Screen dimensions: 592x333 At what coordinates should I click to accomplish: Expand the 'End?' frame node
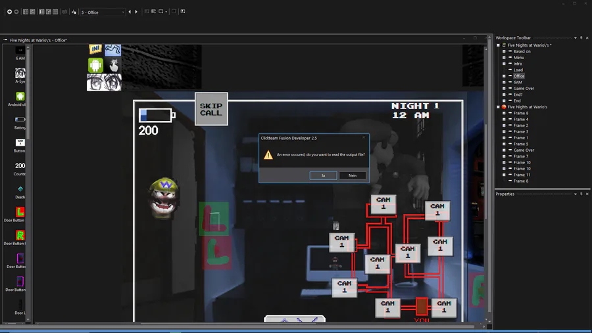pyautogui.click(x=504, y=95)
